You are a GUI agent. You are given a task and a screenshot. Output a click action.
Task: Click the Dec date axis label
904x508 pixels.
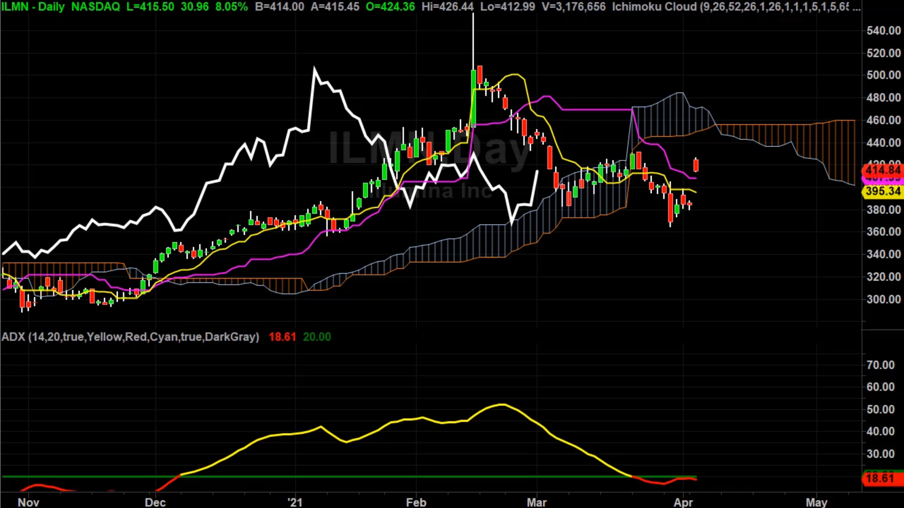click(x=155, y=502)
